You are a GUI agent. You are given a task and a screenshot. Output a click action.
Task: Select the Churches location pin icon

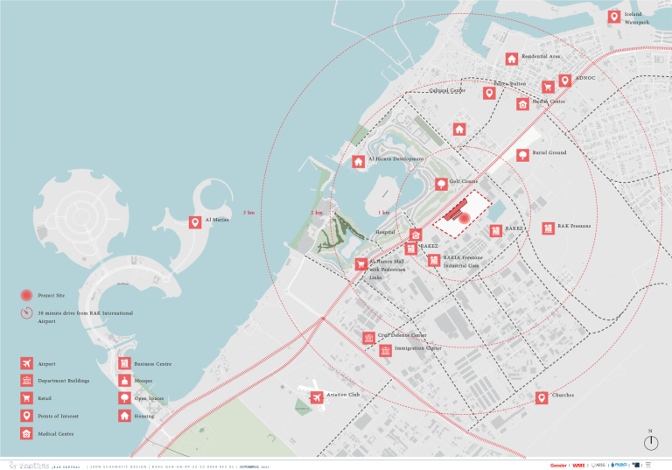542,397
